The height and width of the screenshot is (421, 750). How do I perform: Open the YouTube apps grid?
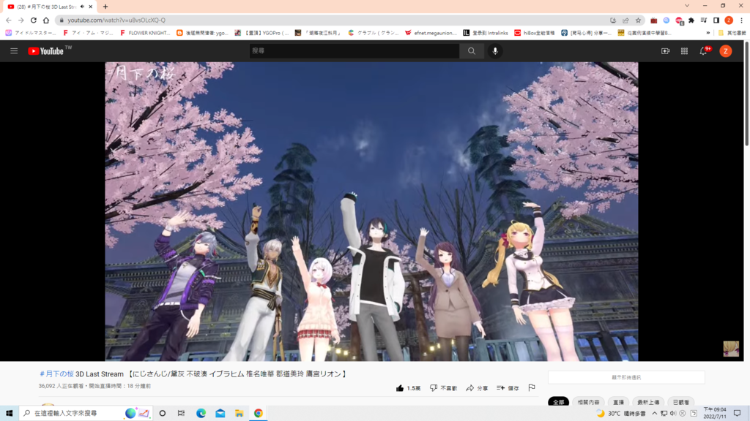pyautogui.click(x=685, y=51)
